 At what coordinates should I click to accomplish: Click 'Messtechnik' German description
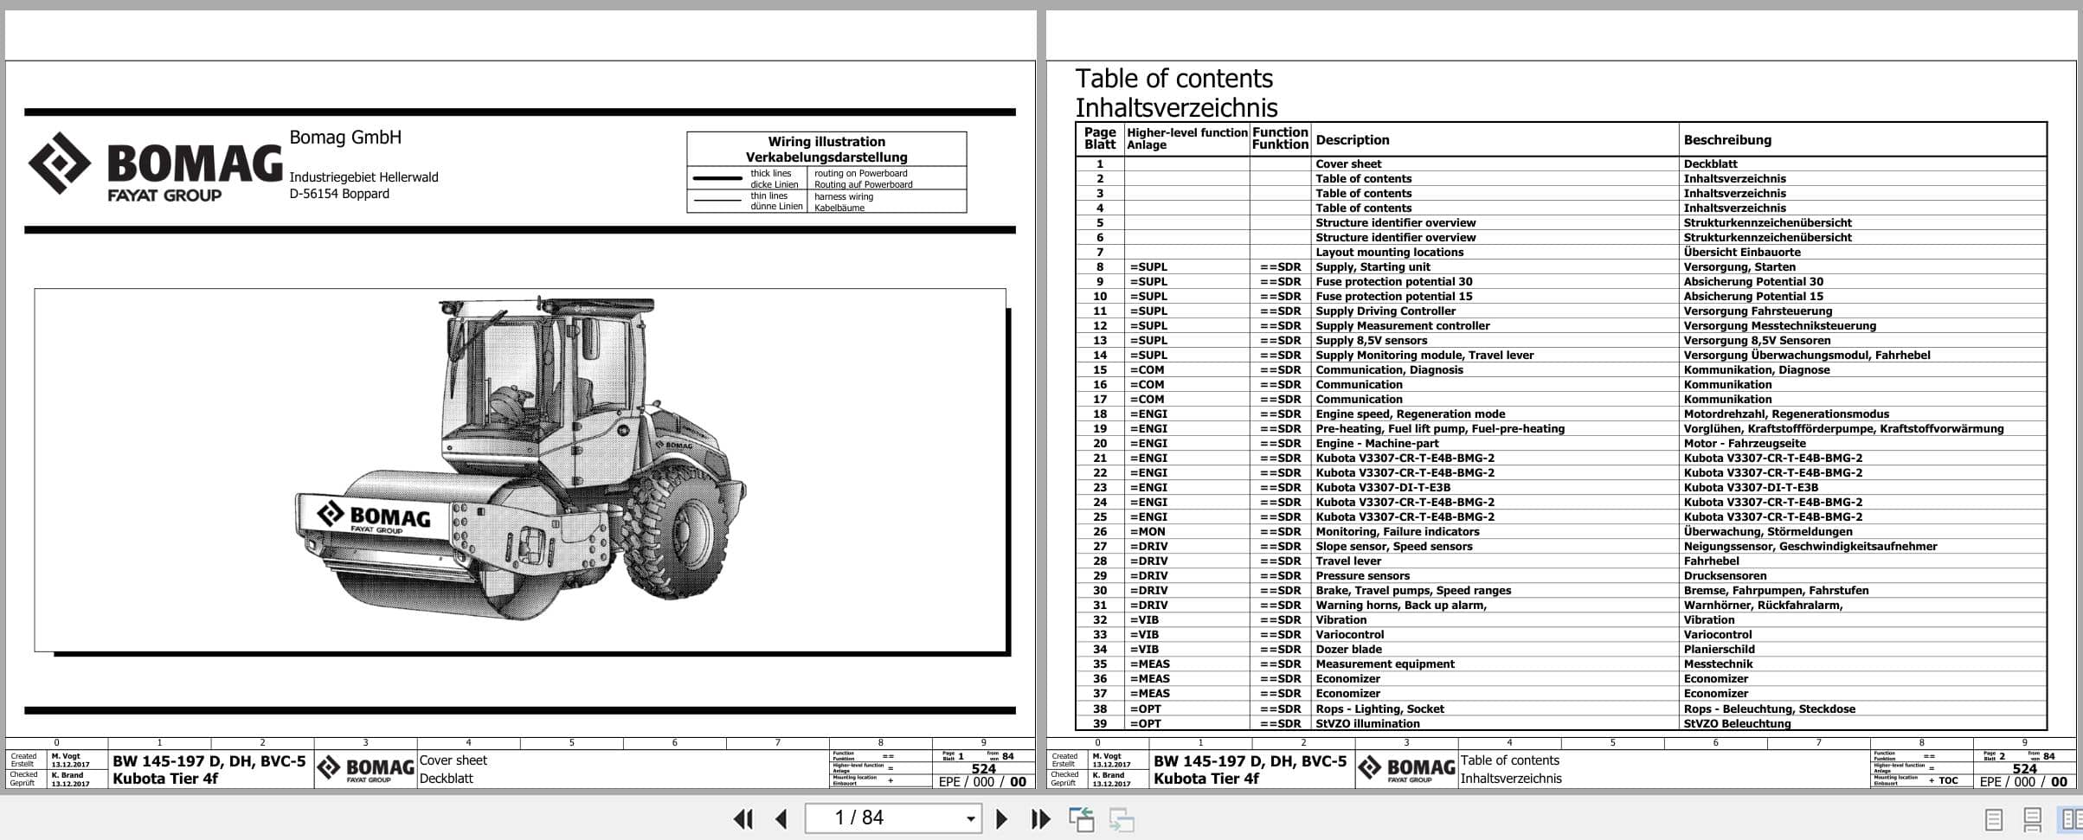click(1718, 664)
